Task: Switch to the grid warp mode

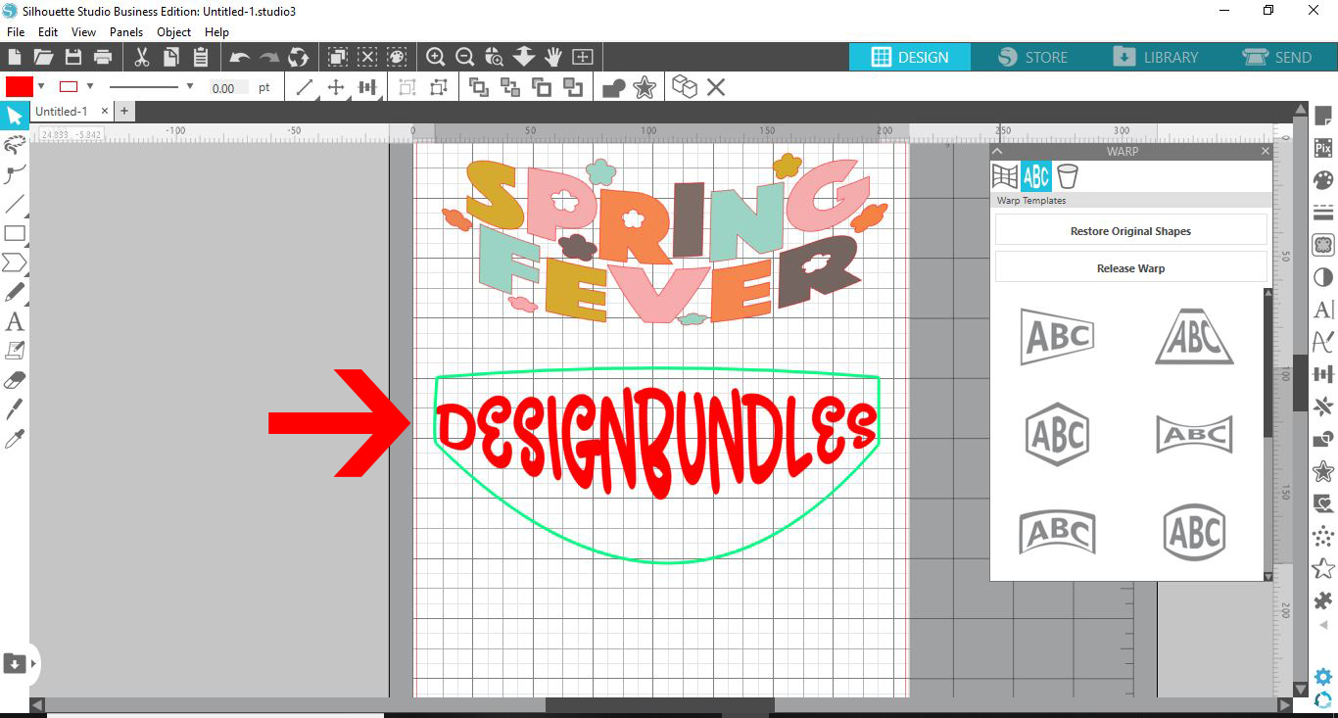Action: [x=1005, y=176]
